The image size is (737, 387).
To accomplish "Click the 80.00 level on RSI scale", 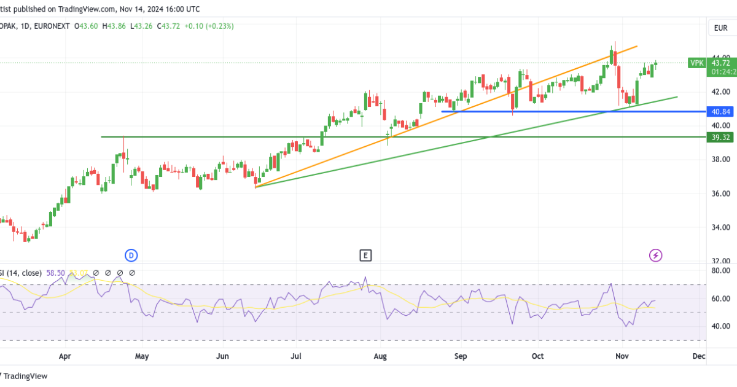I will pos(720,270).
